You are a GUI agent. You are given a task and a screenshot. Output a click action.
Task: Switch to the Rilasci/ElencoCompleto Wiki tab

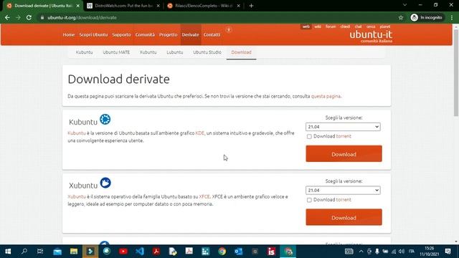pos(204,6)
